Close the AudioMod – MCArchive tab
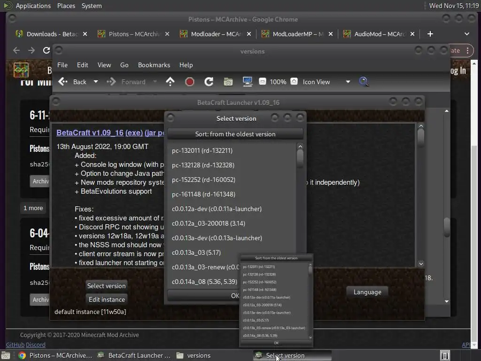The width and height of the screenshot is (481, 361). click(x=412, y=34)
